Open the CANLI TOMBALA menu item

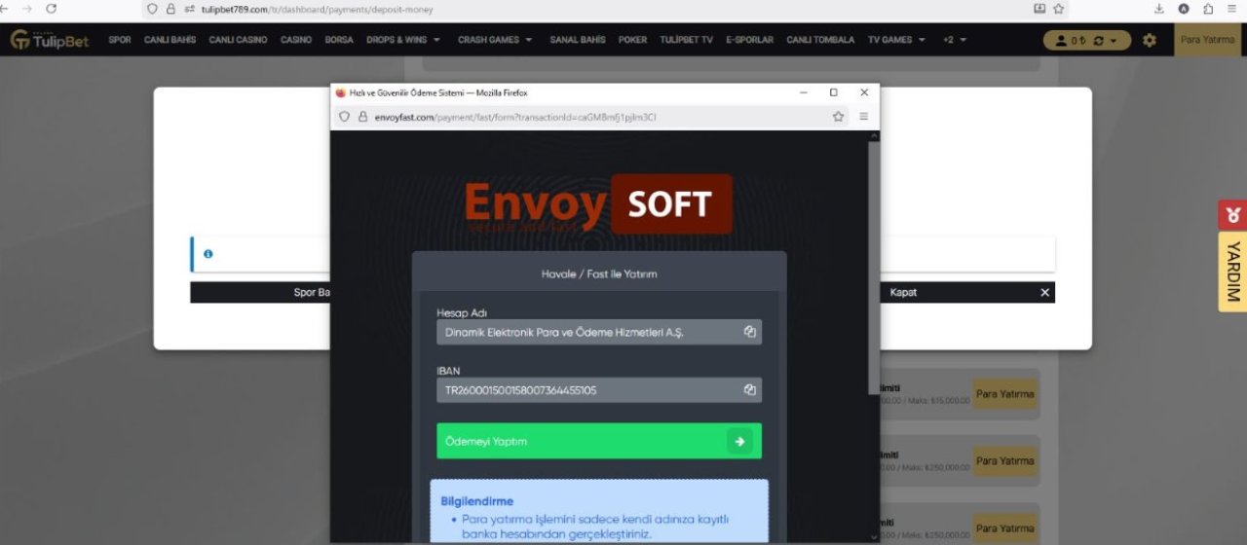pos(820,40)
